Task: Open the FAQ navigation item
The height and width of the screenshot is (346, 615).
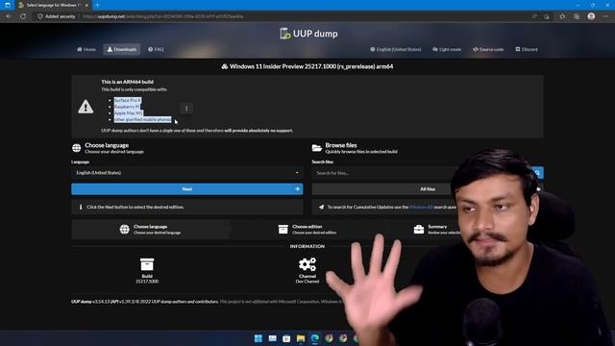Action: [156, 49]
